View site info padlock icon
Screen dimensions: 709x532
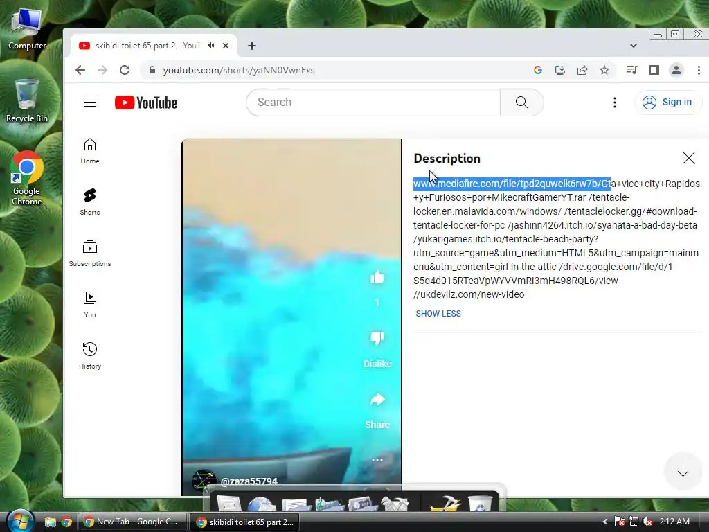[x=152, y=70]
